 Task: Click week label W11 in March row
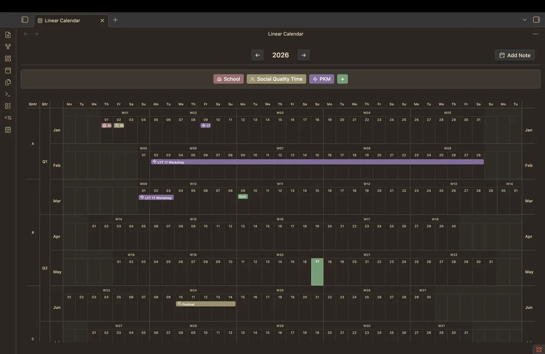tap(280, 184)
